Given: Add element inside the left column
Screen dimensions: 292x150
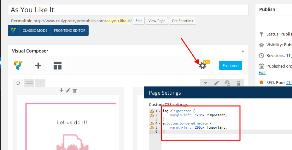Looking at the screenshot, I should (61, 90).
